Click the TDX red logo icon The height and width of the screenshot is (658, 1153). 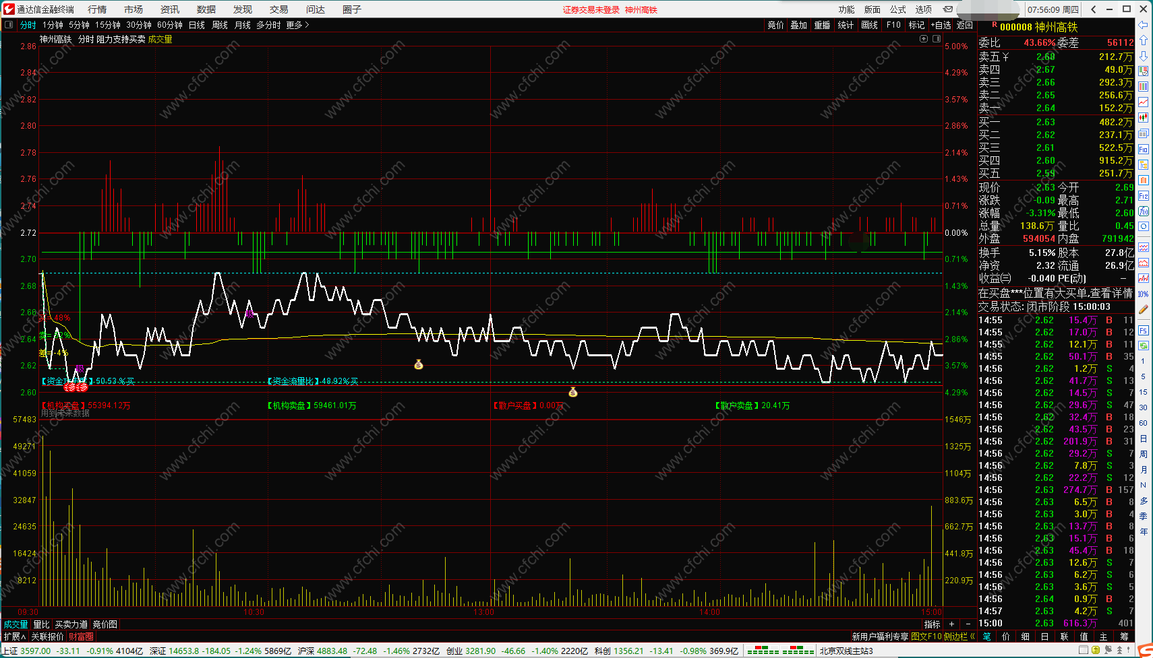coord(8,9)
